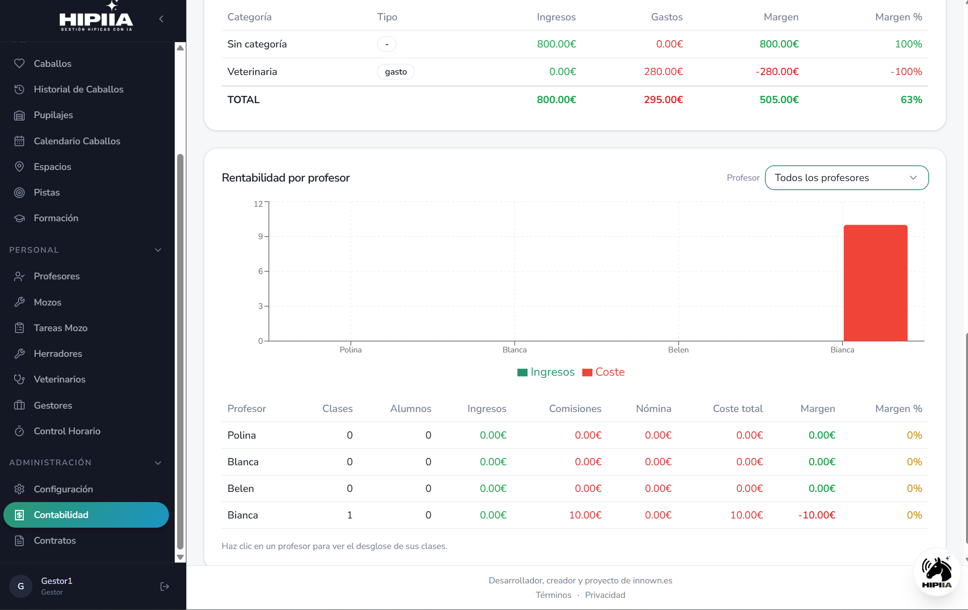Toggle the Coste legend series

point(604,372)
